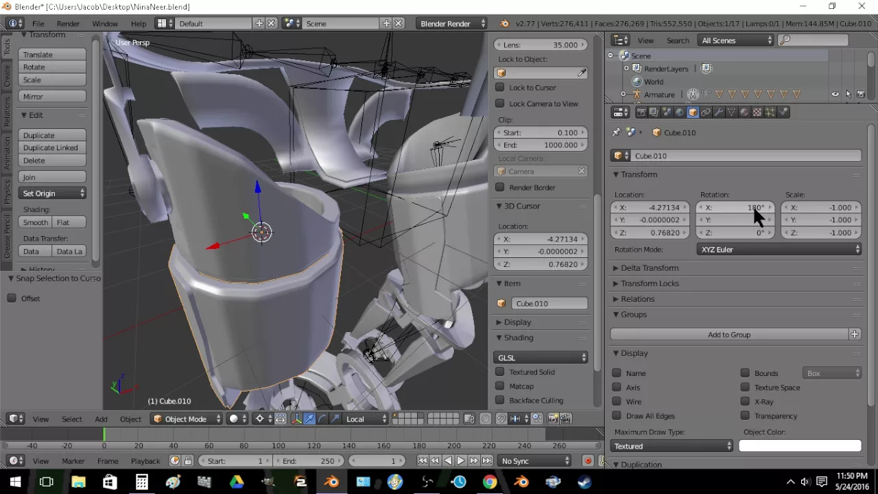Screen dimensions: 878x494
Task: Select the scale manipulator icon
Action: [x=335, y=419]
